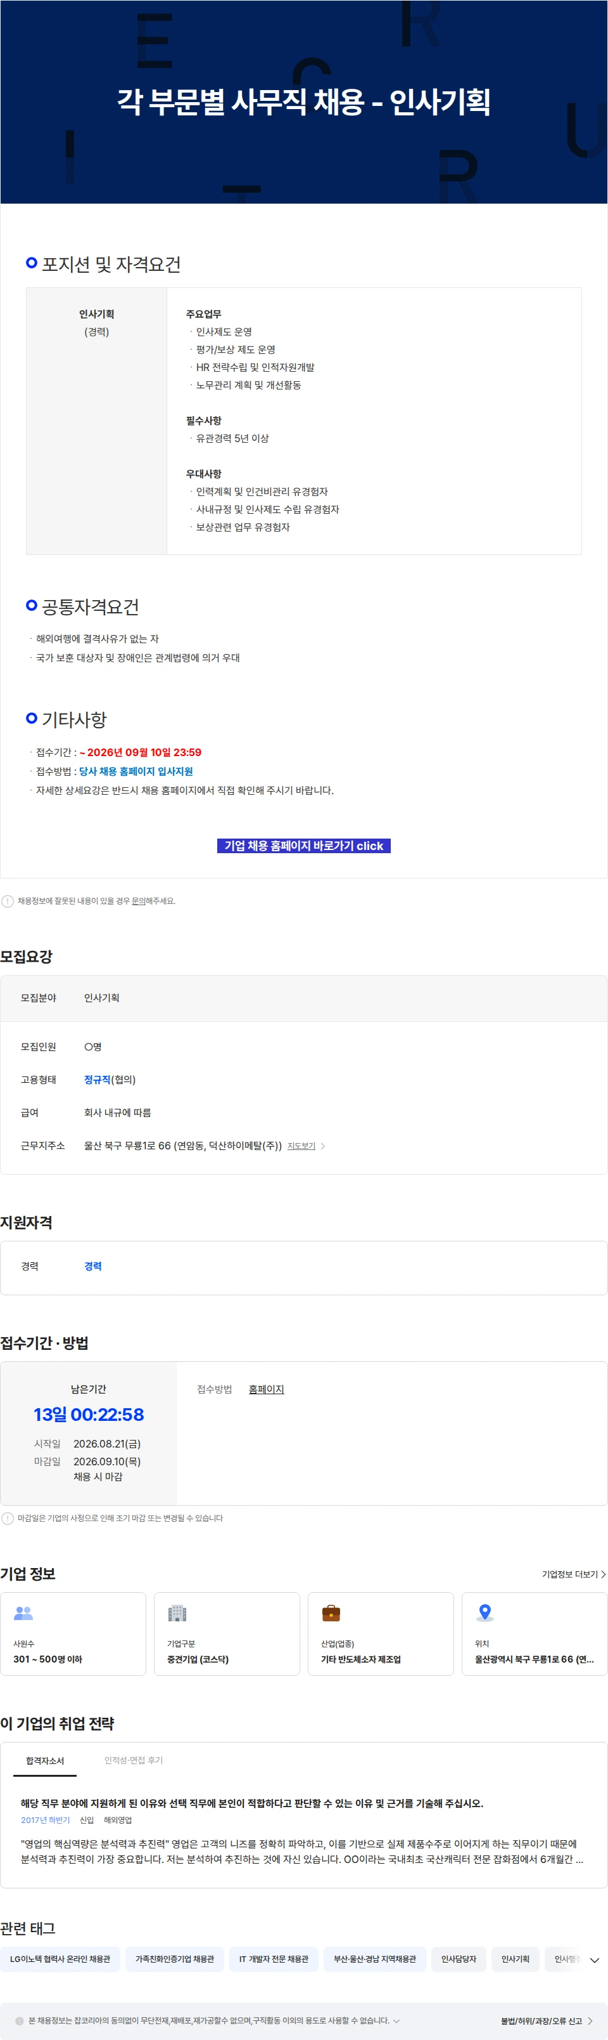The width and height of the screenshot is (608, 2040).
Task: Click the 중견기업 (코스닥) company type card
Action: pos(227,1634)
